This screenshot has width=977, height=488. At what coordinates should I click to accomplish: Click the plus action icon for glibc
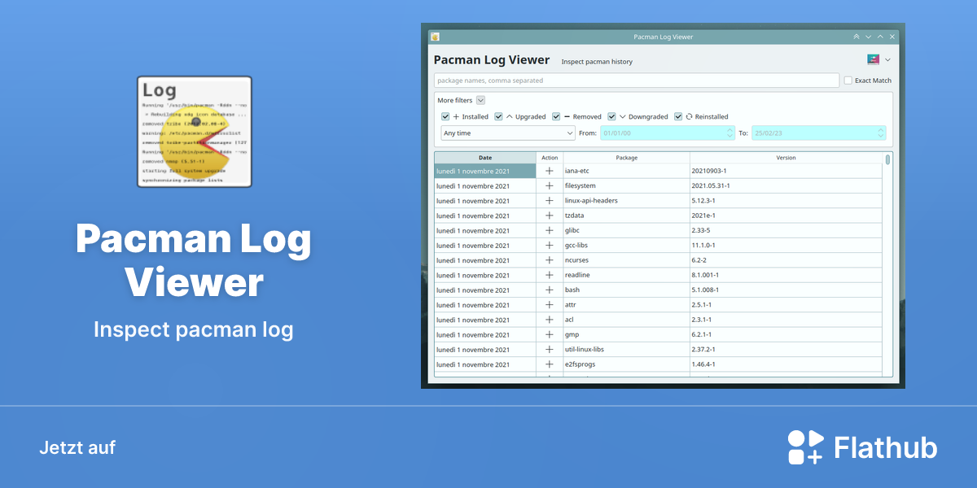[x=550, y=230]
